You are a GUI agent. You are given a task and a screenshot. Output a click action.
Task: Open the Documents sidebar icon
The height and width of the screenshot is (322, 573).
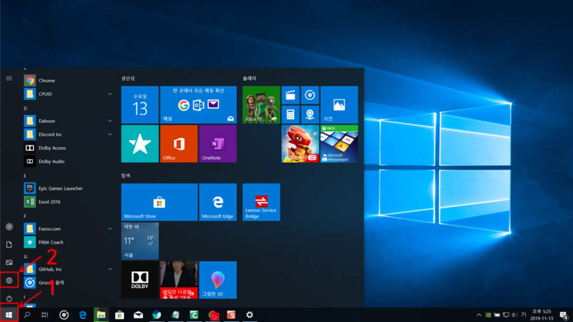point(9,244)
